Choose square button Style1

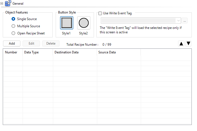tap(67, 23)
